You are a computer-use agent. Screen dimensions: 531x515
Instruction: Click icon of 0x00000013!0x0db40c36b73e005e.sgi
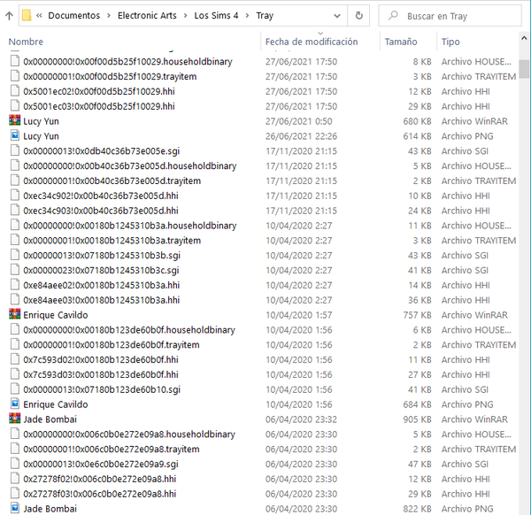(14, 150)
